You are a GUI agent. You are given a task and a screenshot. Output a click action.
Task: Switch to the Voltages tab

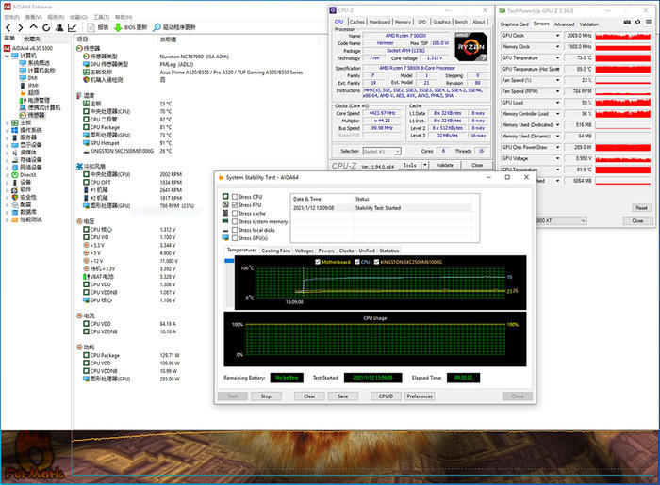[304, 251]
